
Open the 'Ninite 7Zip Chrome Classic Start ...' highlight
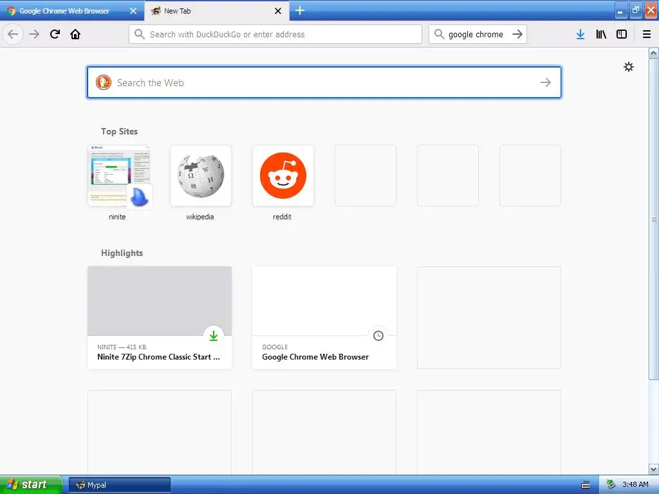click(160, 318)
